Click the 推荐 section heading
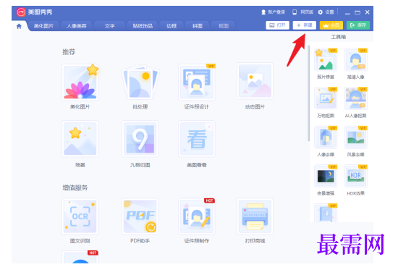 (x=69, y=52)
